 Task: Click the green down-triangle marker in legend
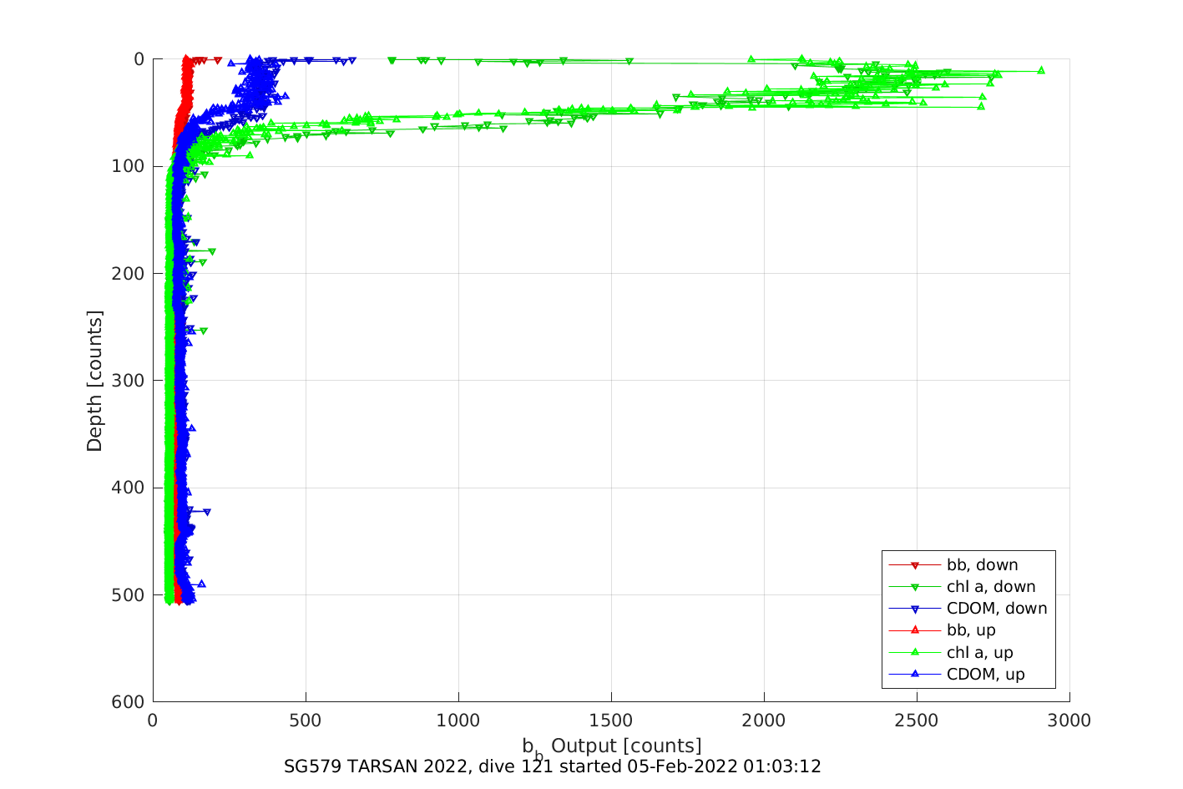pos(914,587)
